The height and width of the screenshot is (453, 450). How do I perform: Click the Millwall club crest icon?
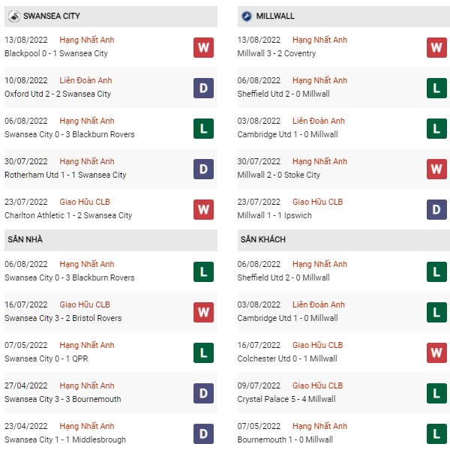247,16
